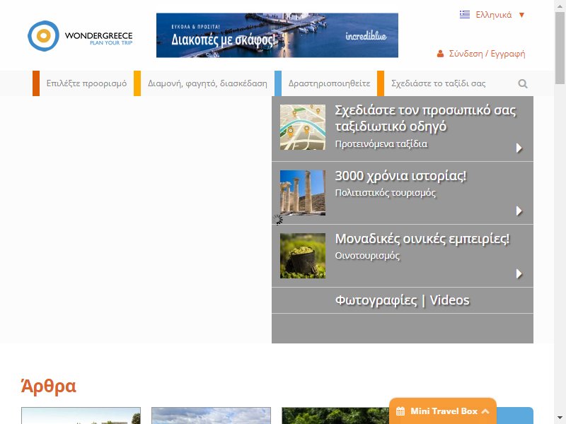The width and height of the screenshot is (566, 424).
Task: Click the WonderGreece logo
Action: pos(80,36)
